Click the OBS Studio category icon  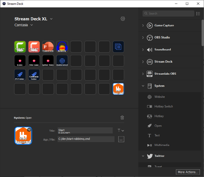(150, 38)
